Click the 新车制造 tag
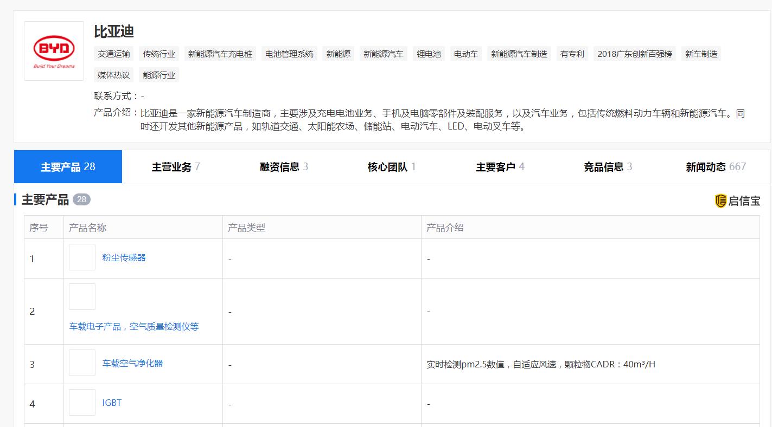This screenshot has width=772, height=427. tap(701, 54)
